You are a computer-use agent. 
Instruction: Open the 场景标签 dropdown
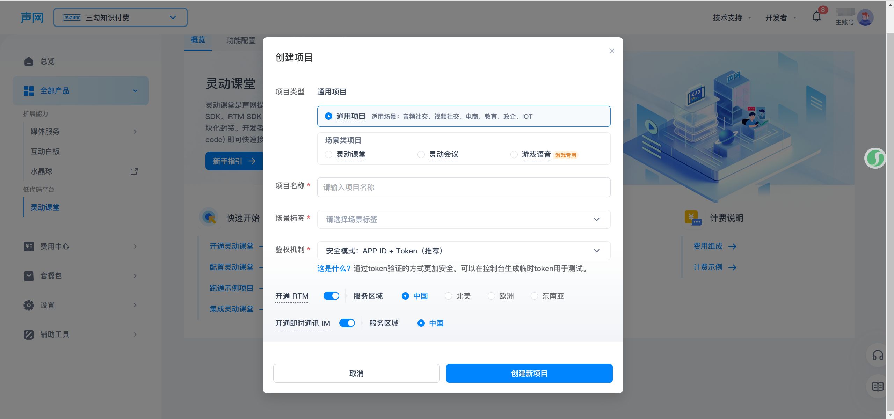[x=463, y=219]
